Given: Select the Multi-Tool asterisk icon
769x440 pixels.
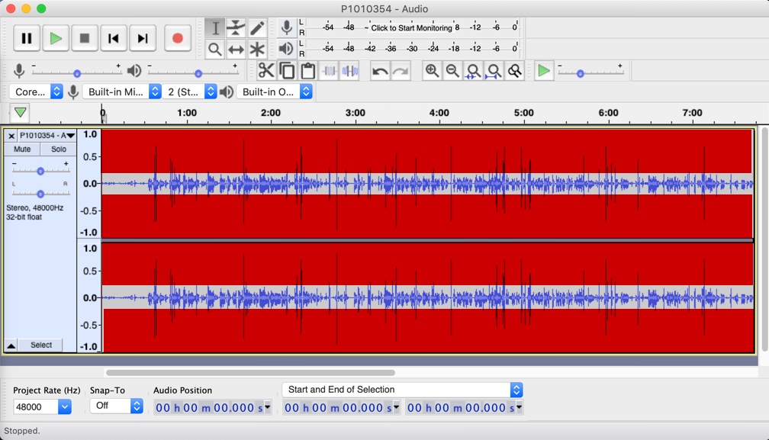Looking at the screenshot, I should 257,49.
